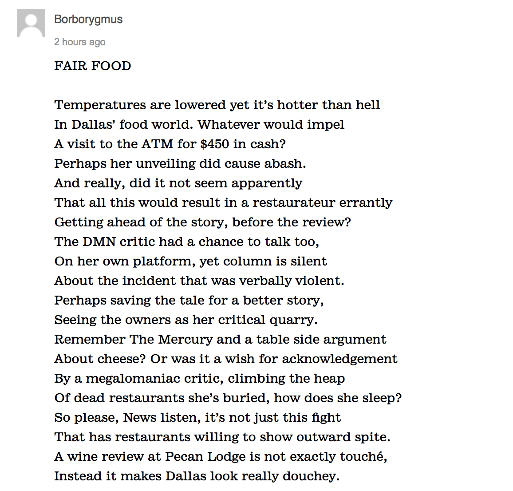Click the line "And really, did it not seem apparently"
Image resolution: width=513 pixels, height=491 pixels.
pos(178,183)
